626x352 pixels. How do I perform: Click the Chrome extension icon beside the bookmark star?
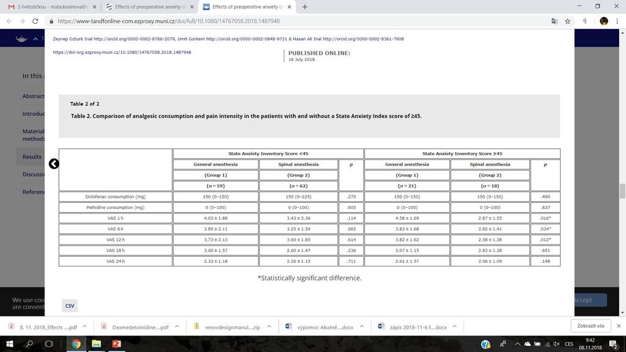click(584, 21)
